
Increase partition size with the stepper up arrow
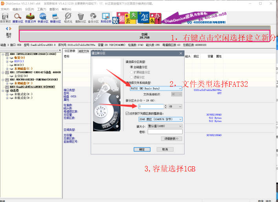(166, 106)
